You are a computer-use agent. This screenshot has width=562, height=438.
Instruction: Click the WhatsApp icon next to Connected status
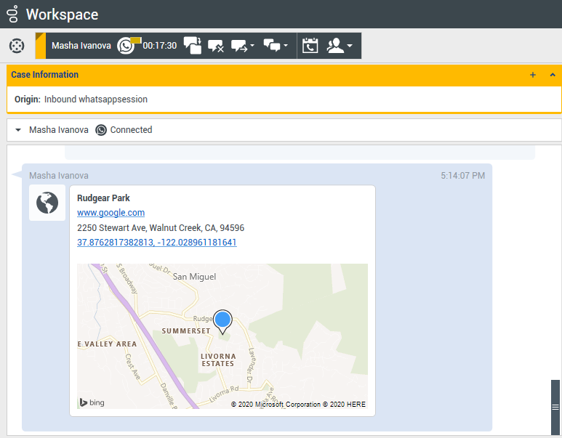pos(101,130)
